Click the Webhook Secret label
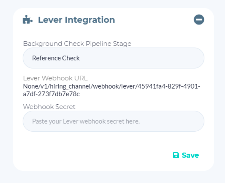Screen dimensions: 225x183 pyautogui.click(x=49, y=107)
